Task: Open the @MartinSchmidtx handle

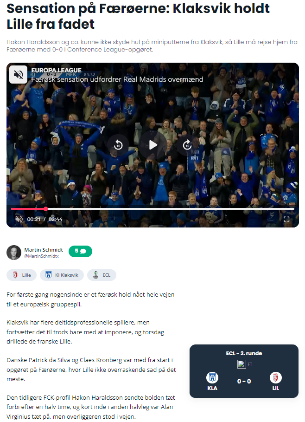Action: point(41,256)
